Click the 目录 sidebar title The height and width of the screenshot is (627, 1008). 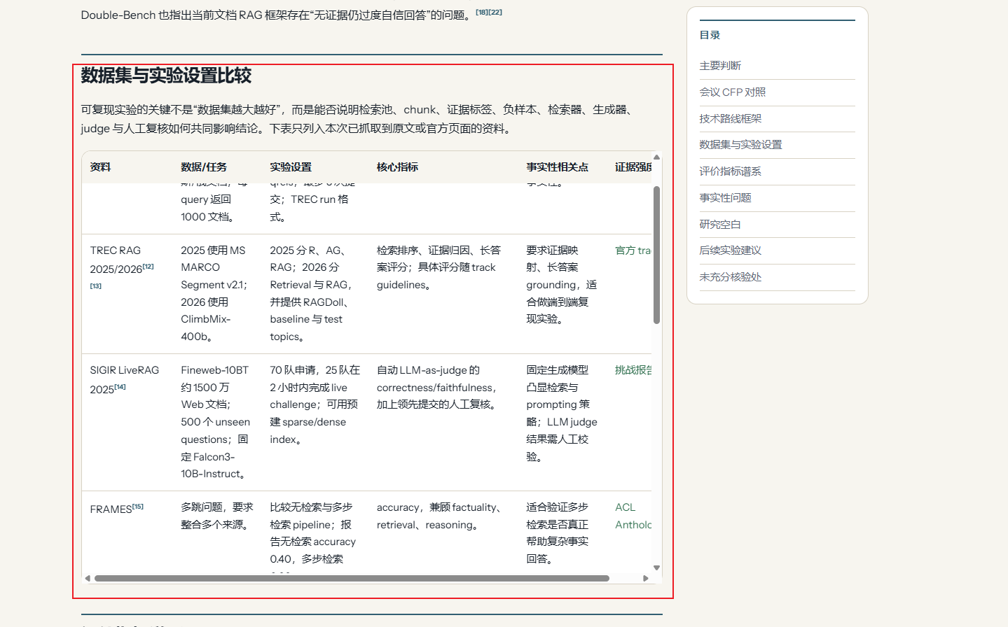pyautogui.click(x=710, y=35)
